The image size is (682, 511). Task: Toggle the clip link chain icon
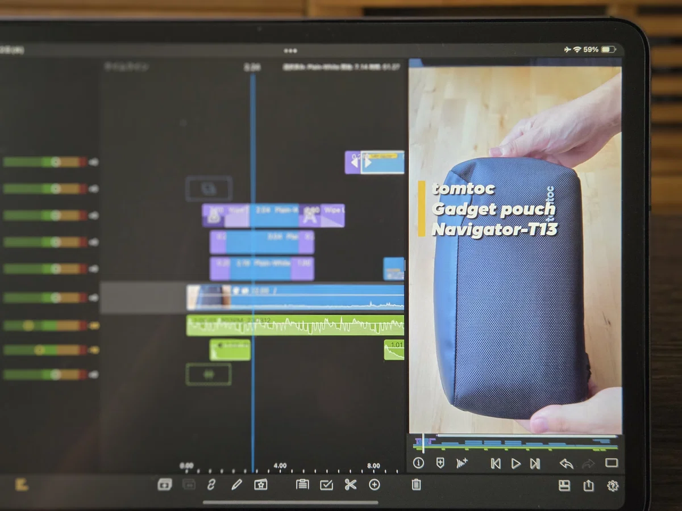click(x=211, y=485)
